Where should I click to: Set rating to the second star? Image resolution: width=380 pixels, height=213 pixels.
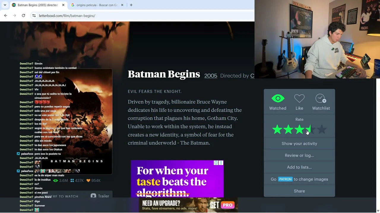click(x=288, y=130)
